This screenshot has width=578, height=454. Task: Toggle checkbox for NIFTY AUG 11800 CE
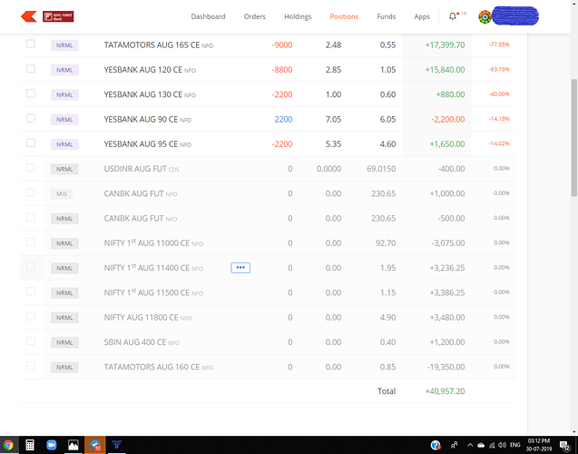point(31,316)
